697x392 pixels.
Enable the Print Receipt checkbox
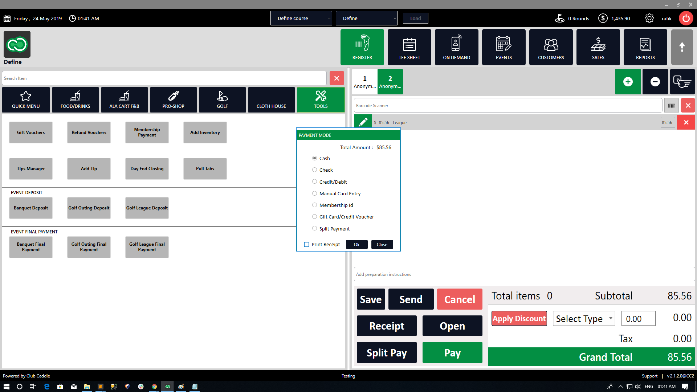click(307, 244)
